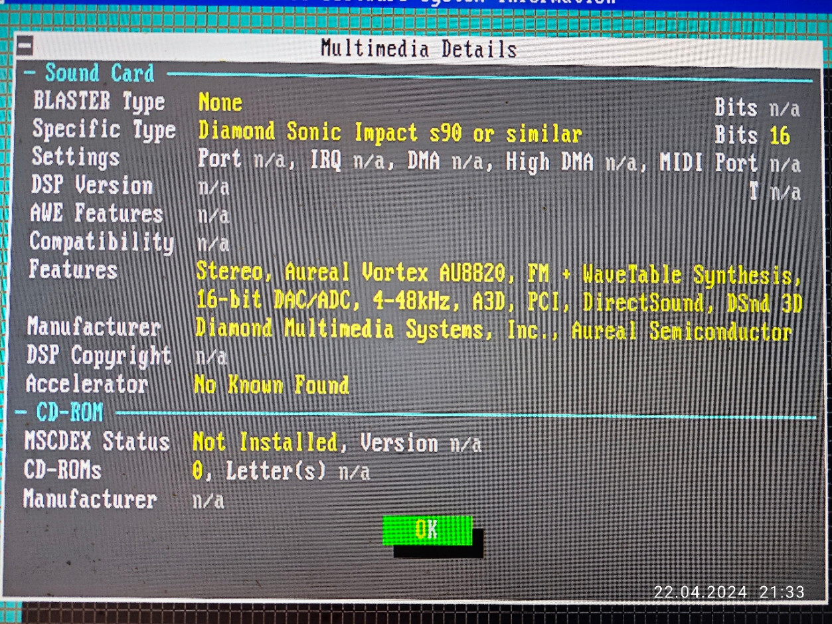
Task: Click the BLASTER Type label
Action: 99,102
